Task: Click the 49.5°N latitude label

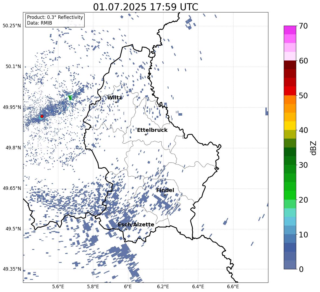Action: click(13, 229)
